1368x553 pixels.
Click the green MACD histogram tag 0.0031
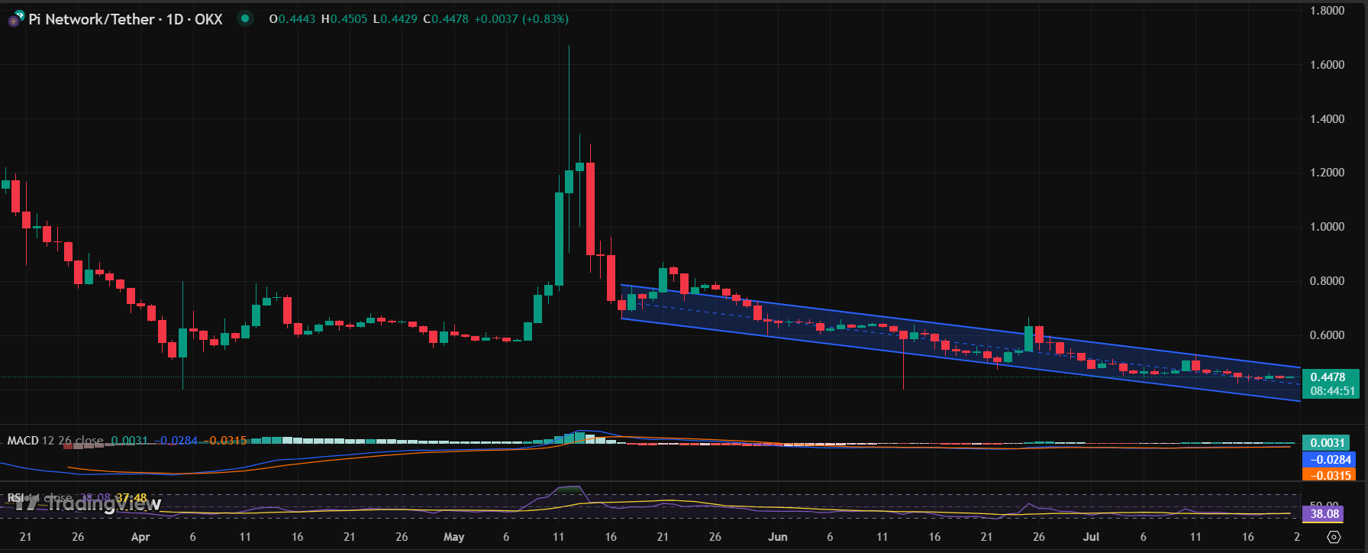pyautogui.click(x=1328, y=443)
